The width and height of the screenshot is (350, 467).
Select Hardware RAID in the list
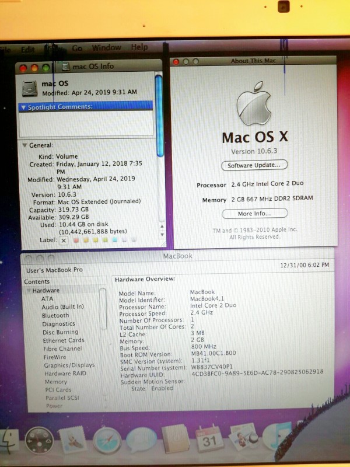[x=65, y=374]
